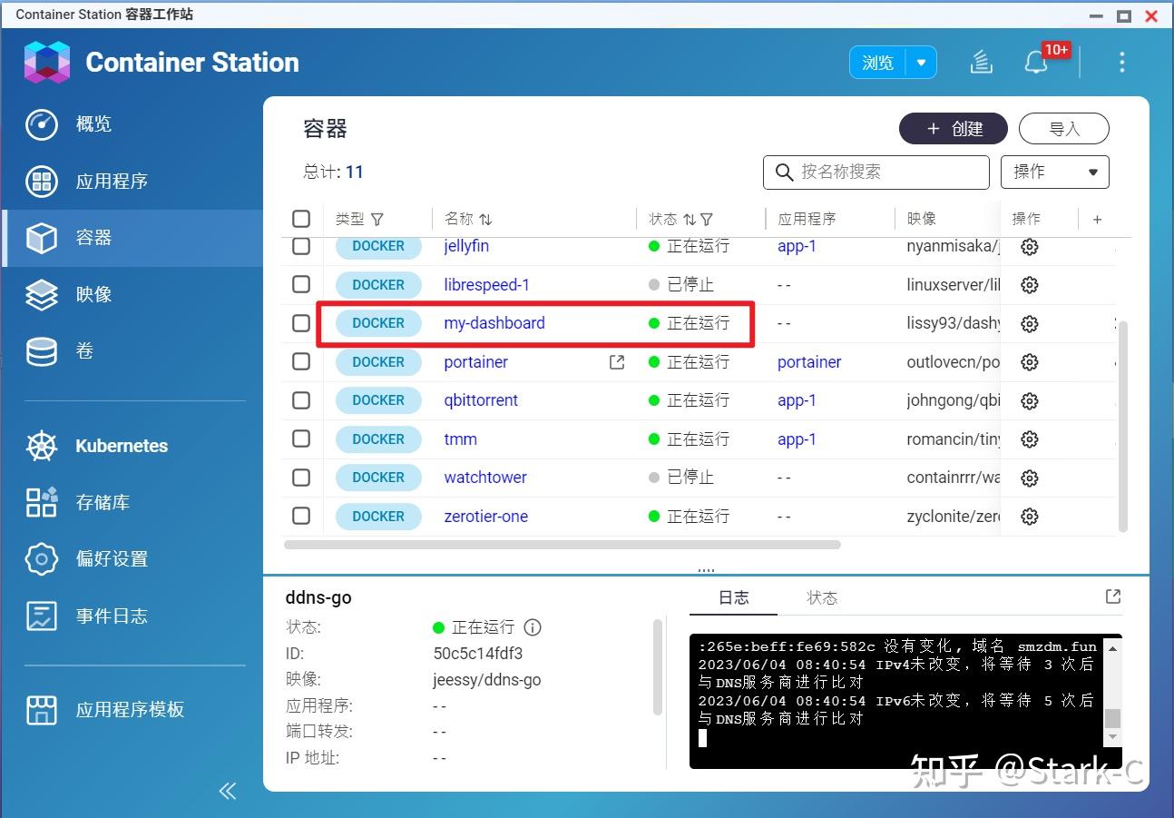Click the Container Station logo
The image size is (1174, 818).
(46, 62)
